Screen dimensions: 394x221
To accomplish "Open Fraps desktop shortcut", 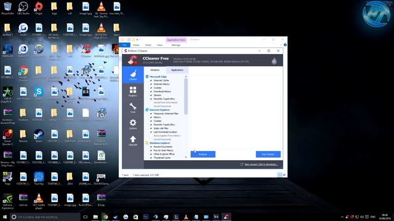I will point(7,179).
